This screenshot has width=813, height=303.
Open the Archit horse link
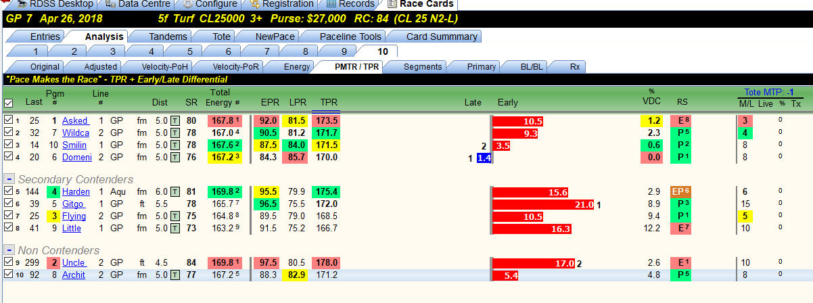(74, 275)
